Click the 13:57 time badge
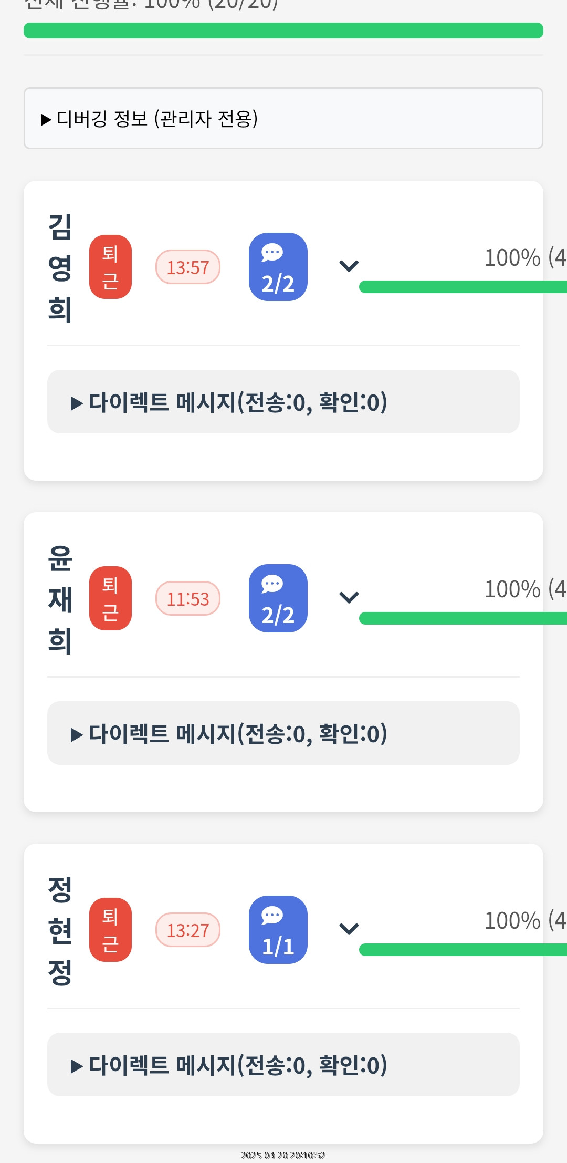The image size is (567, 1163). pyautogui.click(x=187, y=267)
